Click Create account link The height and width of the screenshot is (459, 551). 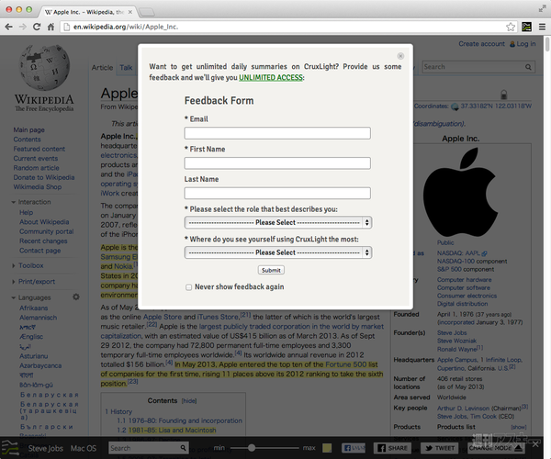point(481,43)
